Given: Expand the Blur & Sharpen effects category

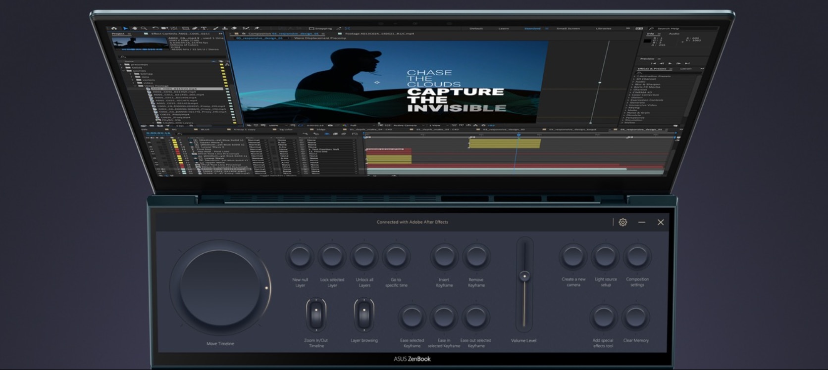Looking at the screenshot, I should (x=632, y=85).
